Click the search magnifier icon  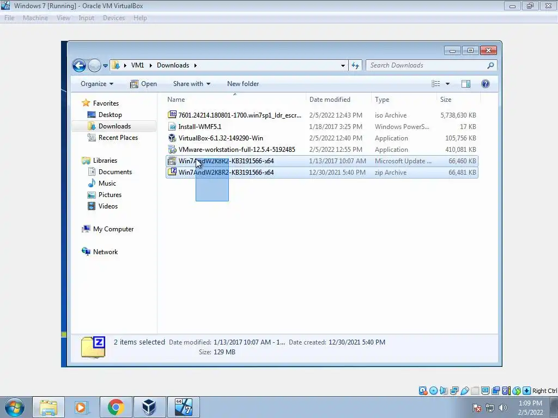491,65
